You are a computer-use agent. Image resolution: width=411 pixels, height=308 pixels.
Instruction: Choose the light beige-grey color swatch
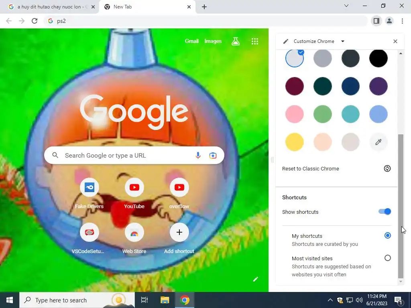(x=350, y=142)
